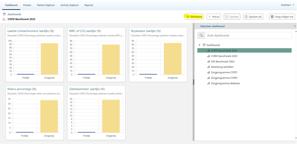Select Zorgprogramma CVRM dashboard

[x=224, y=78]
